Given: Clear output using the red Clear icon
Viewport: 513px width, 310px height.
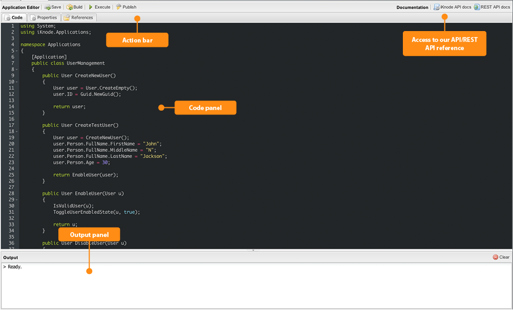Looking at the screenshot, I should [496, 257].
